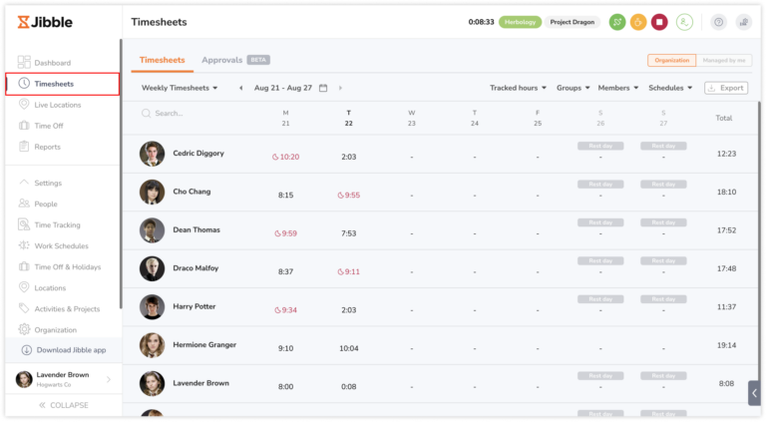This screenshot has height=422, width=766.
Task: Go to Reports in the sidebar
Action: click(47, 147)
